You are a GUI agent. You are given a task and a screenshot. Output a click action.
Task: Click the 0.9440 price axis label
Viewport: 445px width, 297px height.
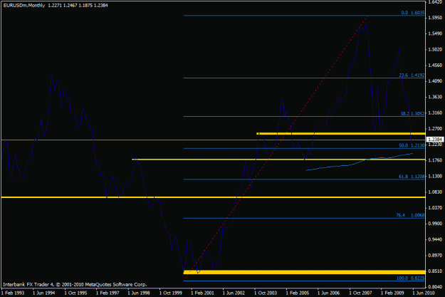coord(435,239)
